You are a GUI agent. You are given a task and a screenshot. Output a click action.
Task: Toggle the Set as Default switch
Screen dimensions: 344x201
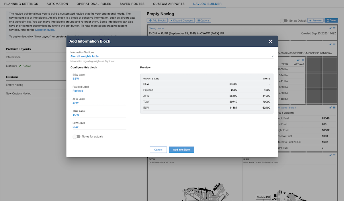pos(284,21)
